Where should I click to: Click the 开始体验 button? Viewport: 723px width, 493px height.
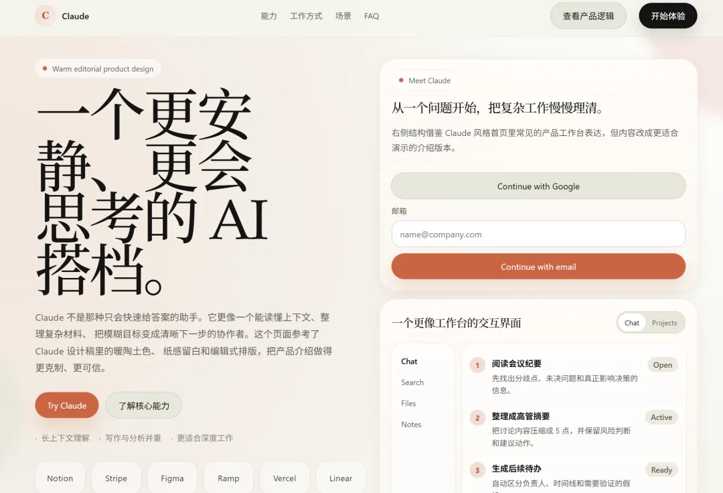[x=667, y=16]
